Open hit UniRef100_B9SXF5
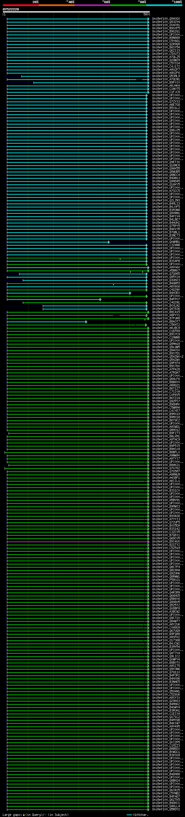 click(x=166, y=28)
